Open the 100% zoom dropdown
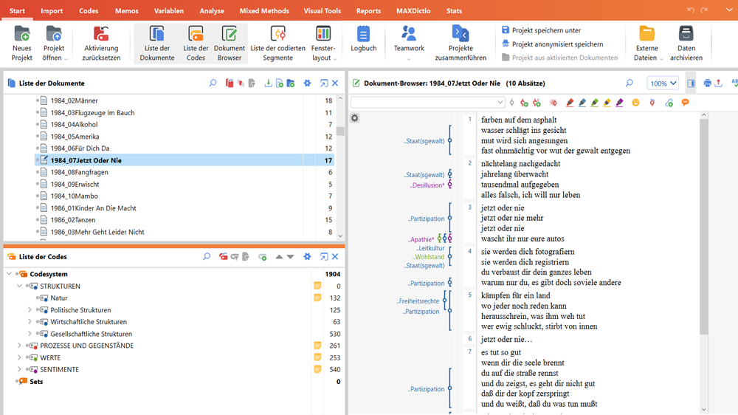This screenshot has height=415, width=738. click(x=663, y=83)
